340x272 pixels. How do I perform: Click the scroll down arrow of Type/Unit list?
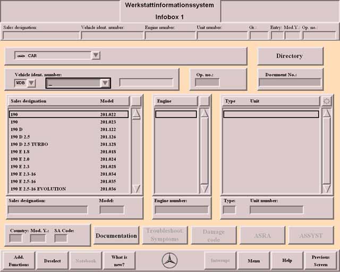(327, 189)
